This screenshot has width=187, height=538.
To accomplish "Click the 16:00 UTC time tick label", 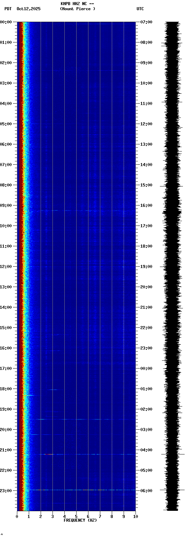I will click(x=146, y=205).
